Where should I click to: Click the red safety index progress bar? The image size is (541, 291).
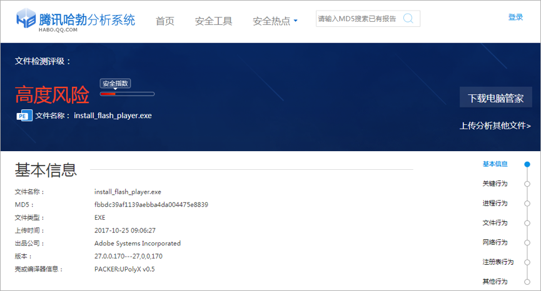128,94
